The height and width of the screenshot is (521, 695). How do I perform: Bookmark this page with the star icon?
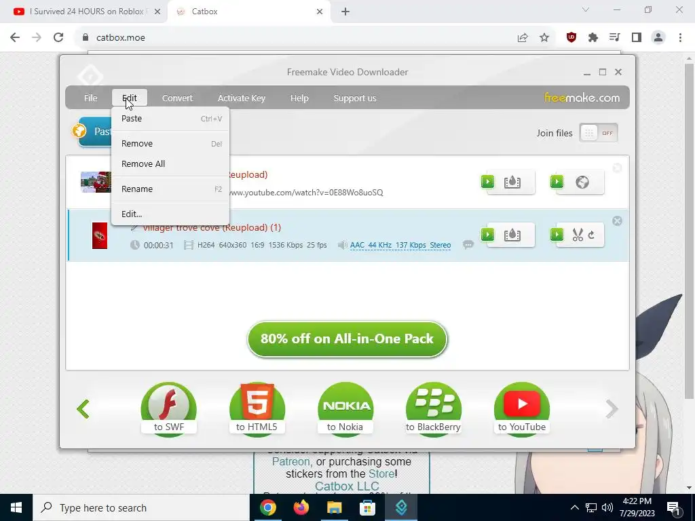(x=544, y=38)
